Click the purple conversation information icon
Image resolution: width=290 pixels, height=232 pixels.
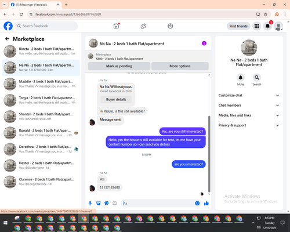204,43
